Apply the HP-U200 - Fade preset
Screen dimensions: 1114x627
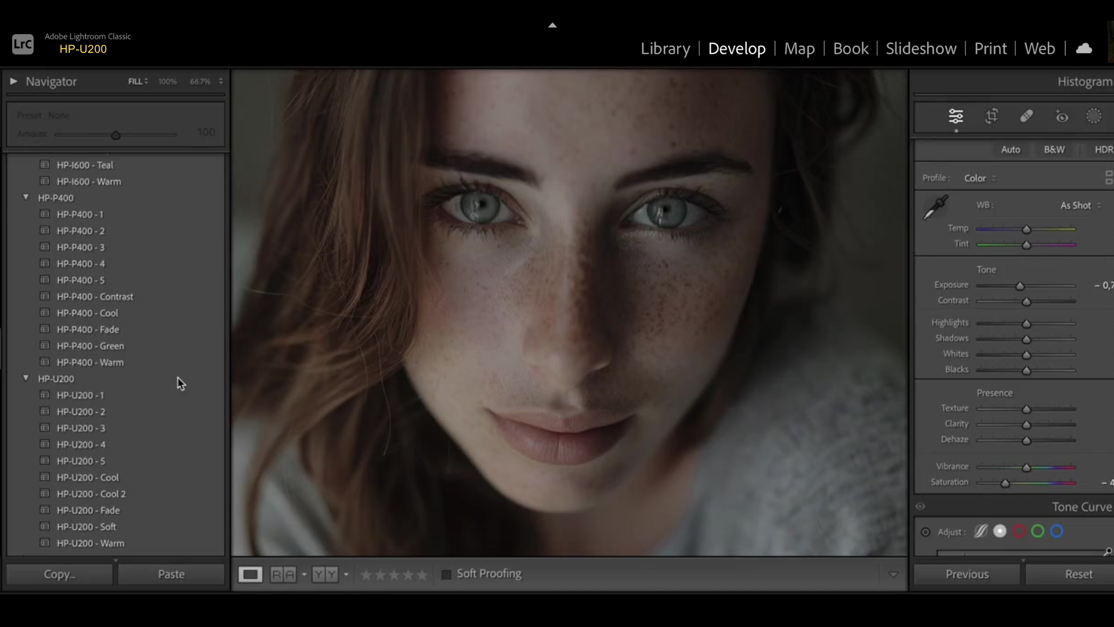pyautogui.click(x=88, y=510)
